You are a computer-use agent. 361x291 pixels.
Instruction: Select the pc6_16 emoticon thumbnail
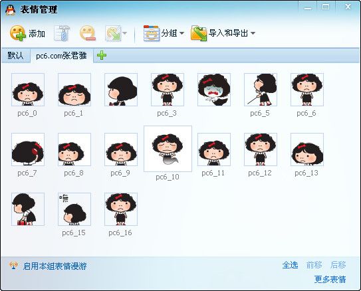coord(121,209)
